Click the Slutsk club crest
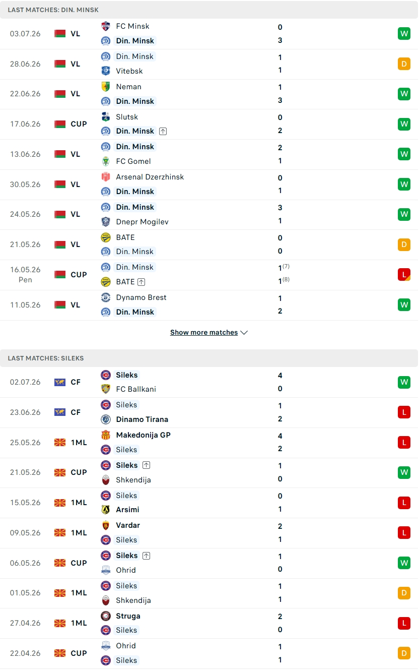 [x=106, y=116]
